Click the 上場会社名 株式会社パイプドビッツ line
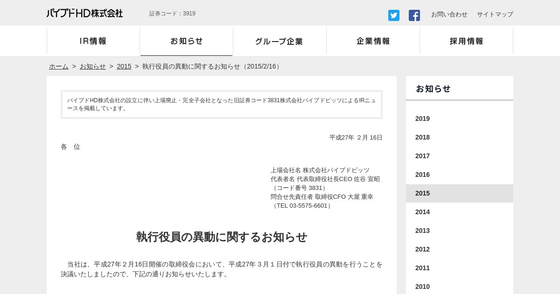The width and height of the screenshot is (560, 294). coord(320,170)
